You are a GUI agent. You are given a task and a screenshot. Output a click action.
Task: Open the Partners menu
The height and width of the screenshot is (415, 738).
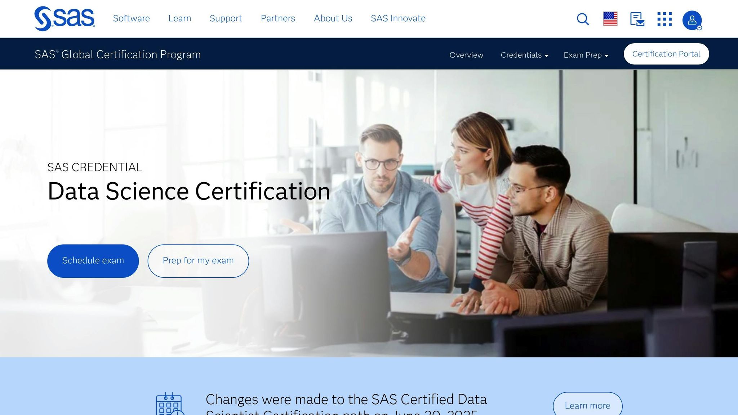click(x=277, y=18)
